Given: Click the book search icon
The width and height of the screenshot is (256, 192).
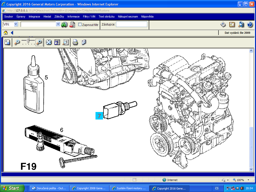Looking at the screenshot, I should [x=241, y=24].
